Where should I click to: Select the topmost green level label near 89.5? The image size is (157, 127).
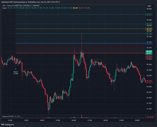point(149,14)
